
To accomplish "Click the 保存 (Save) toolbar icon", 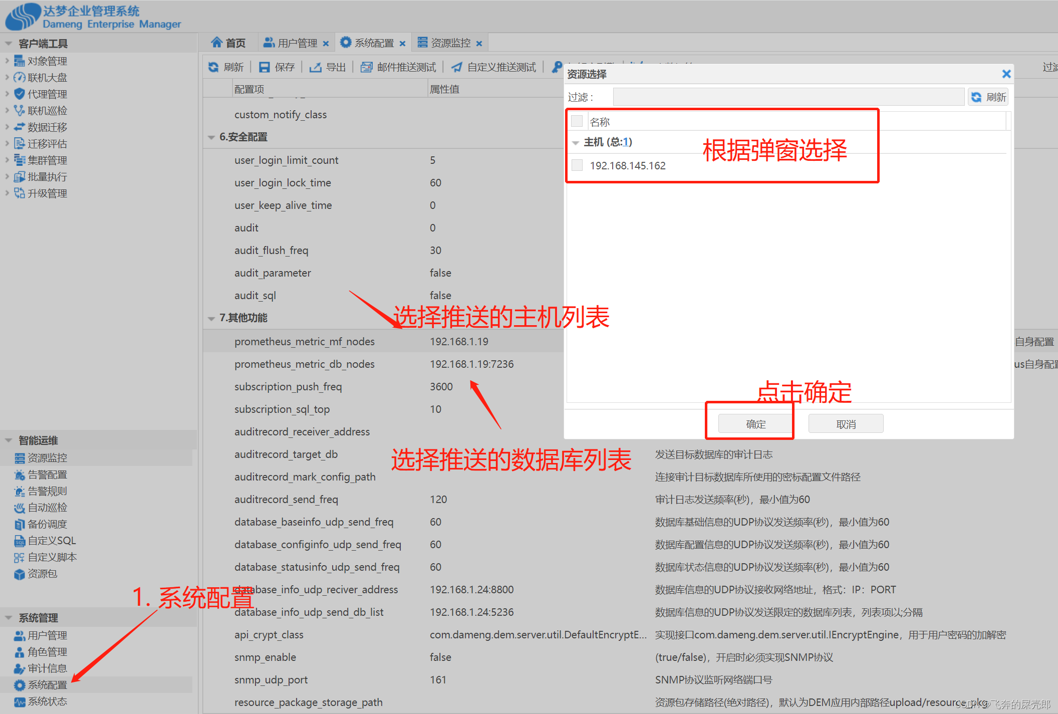I will [x=264, y=67].
